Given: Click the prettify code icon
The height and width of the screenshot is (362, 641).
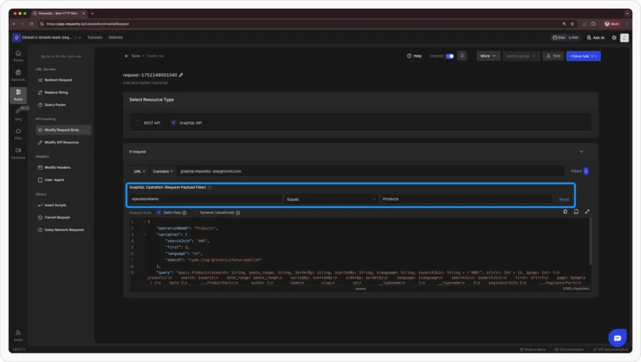Looking at the screenshot, I should [576, 211].
